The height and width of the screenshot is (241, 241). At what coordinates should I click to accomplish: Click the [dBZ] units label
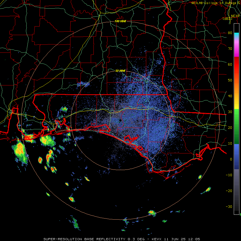[227, 19]
